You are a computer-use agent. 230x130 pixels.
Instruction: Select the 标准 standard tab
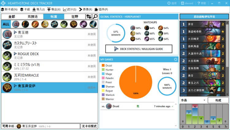click(x=54, y=17)
